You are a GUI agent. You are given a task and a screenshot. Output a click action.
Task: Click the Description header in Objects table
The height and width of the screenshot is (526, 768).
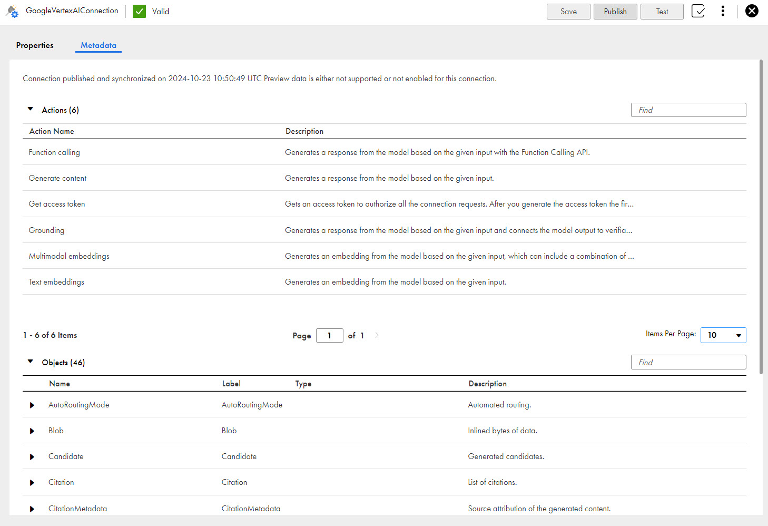488,384
